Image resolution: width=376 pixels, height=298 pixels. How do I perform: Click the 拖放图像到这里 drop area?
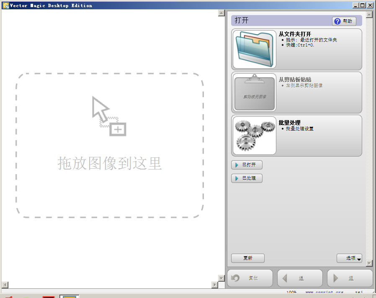click(110, 145)
